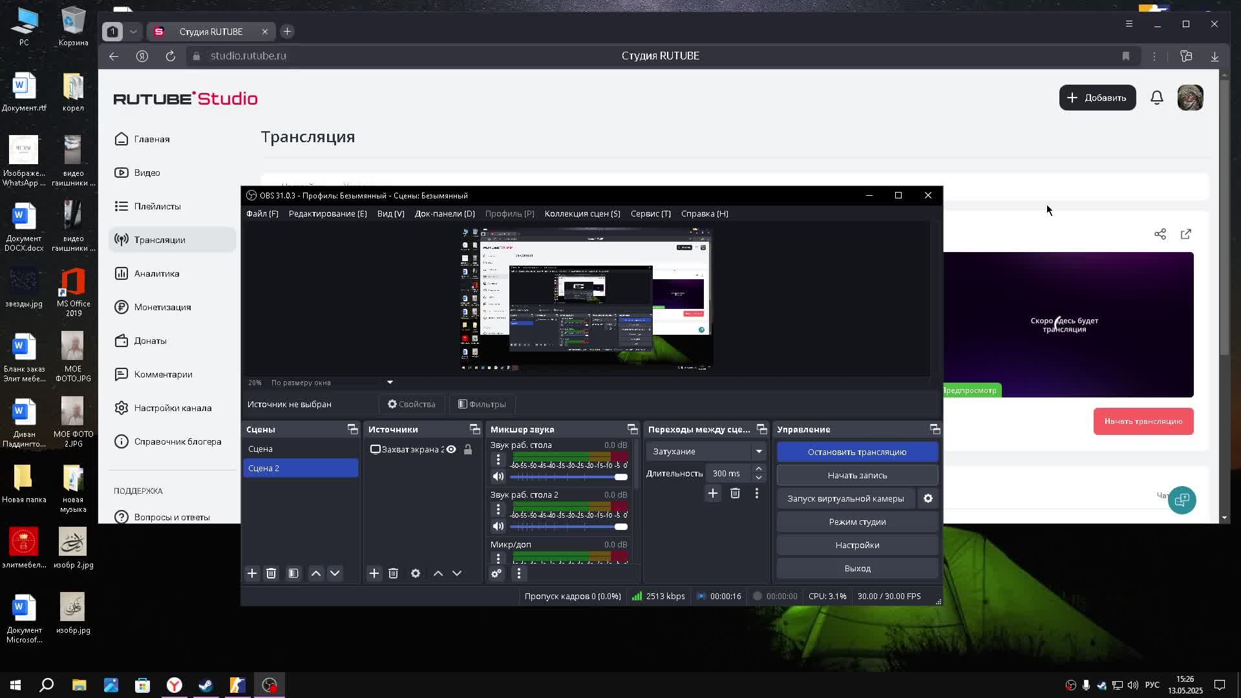Open OBS Настройки button
The image size is (1241, 698).
857,545
